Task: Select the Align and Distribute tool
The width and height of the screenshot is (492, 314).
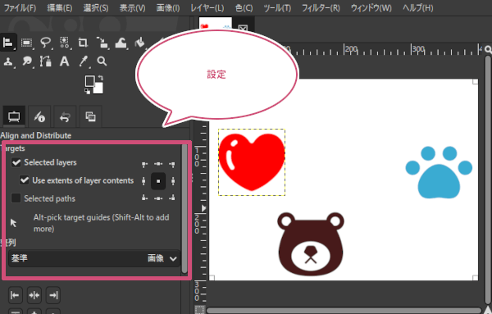Action: (x=8, y=43)
